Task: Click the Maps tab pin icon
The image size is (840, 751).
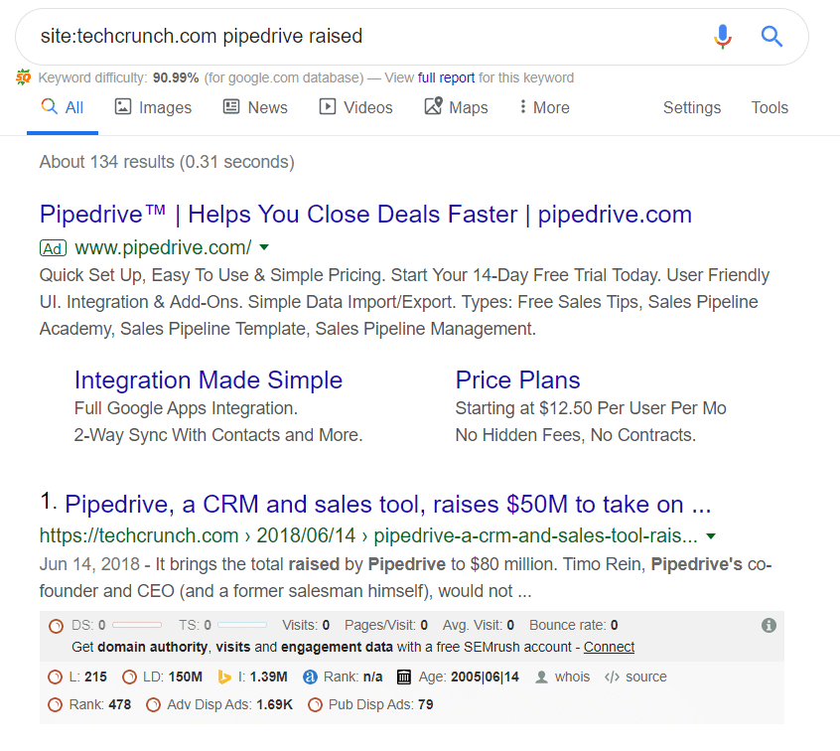Action: [433, 105]
